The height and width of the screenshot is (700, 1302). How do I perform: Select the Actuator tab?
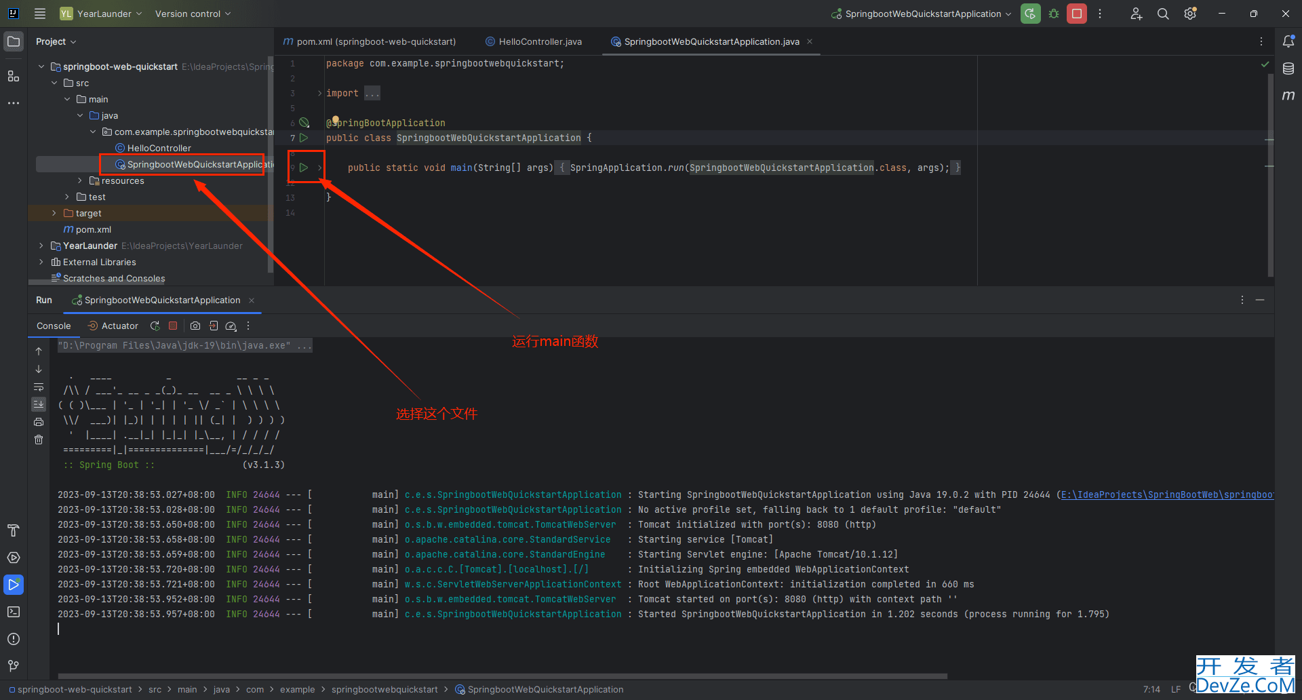(x=113, y=326)
